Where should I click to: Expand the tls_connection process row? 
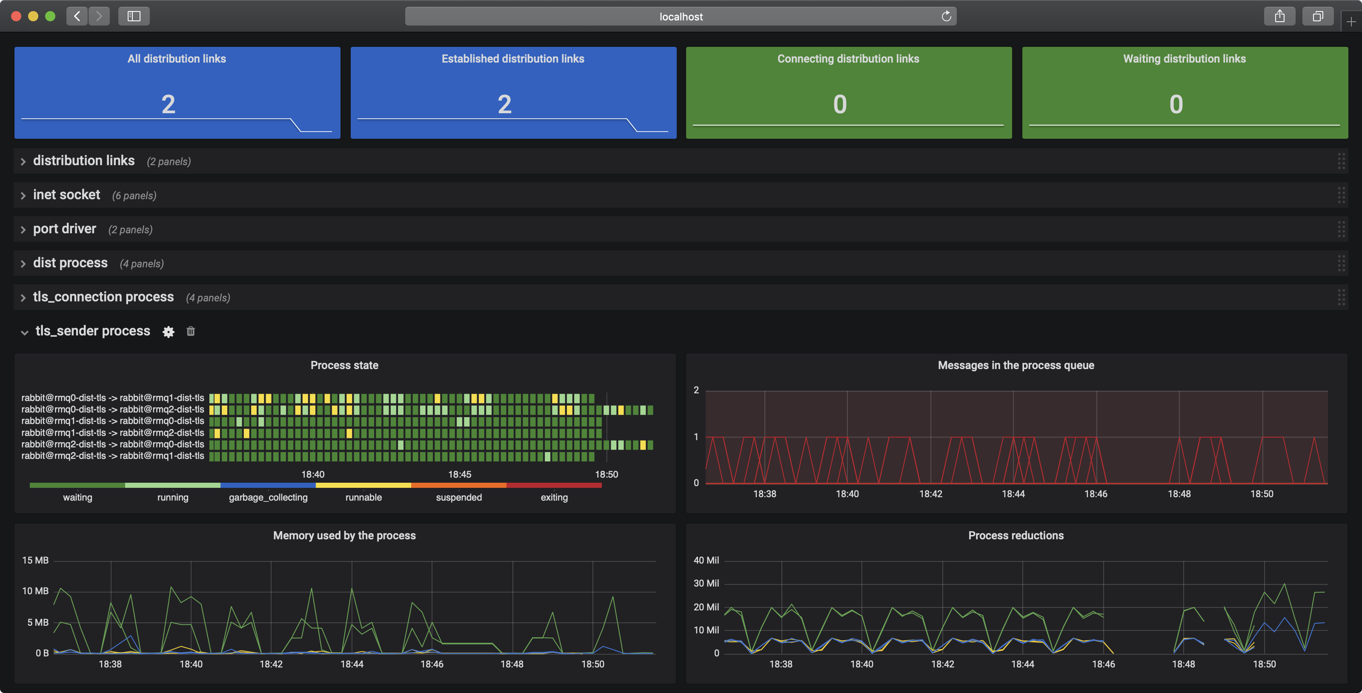(x=103, y=297)
